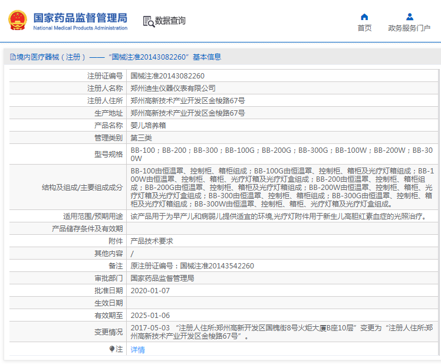Screen dimensions: 441x364
Task: Click the lightbulb icon beside 注
Action: 111,349
